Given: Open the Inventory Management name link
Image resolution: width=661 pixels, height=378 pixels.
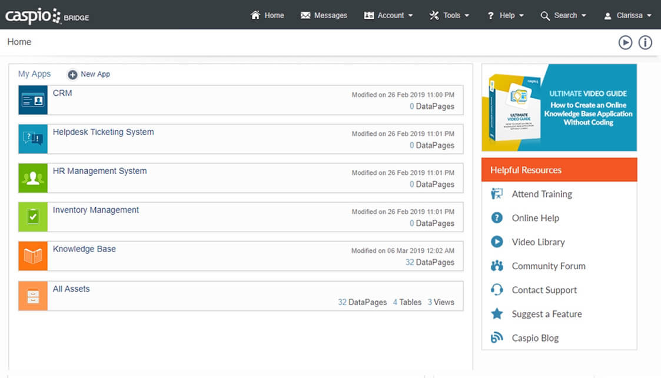Looking at the screenshot, I should [x=96, y=210].
